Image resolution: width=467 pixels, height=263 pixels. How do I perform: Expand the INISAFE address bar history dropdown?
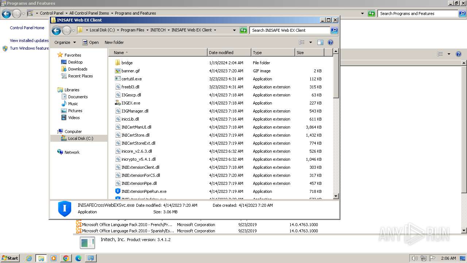click(234, 30)
